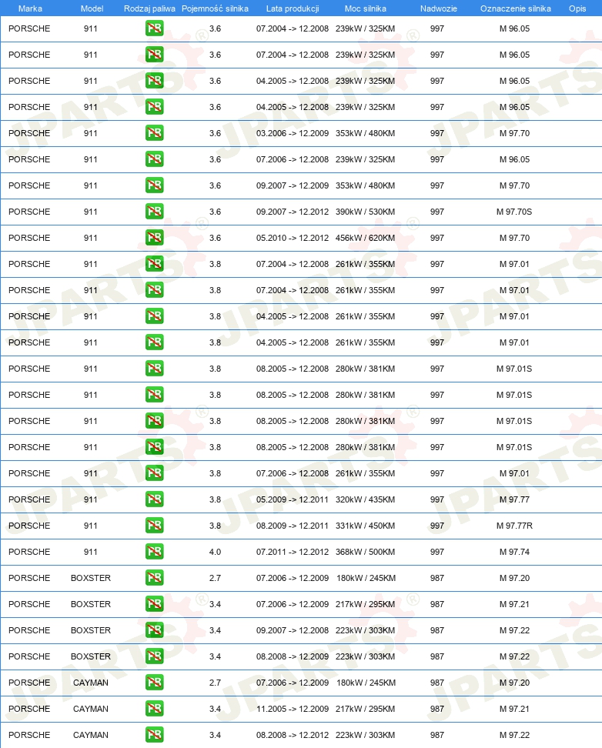Click the Model column header

(x=92, y=8)
